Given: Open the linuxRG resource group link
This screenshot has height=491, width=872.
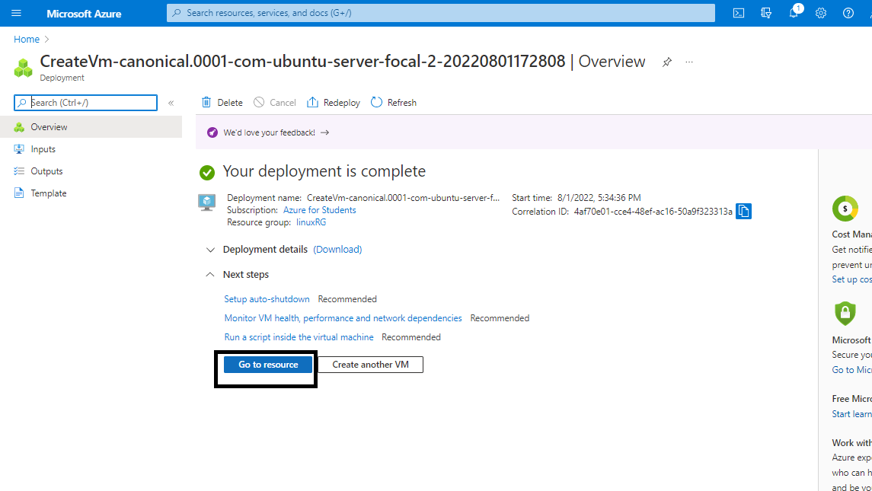Looking at the screenshot, I should 311,222.
